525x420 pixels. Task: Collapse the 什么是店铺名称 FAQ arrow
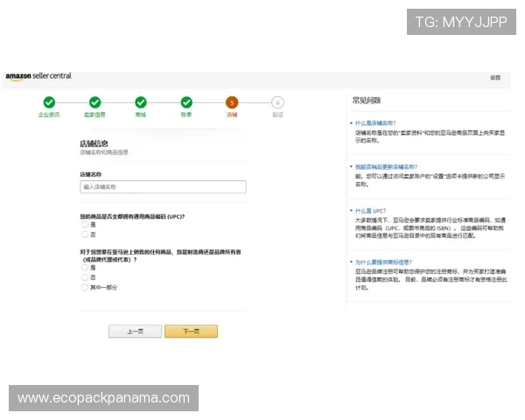(351, 122)
